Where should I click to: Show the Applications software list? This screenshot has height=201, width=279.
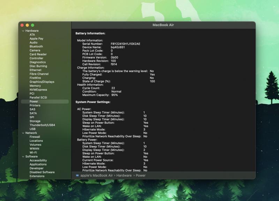tap(38, 164)
